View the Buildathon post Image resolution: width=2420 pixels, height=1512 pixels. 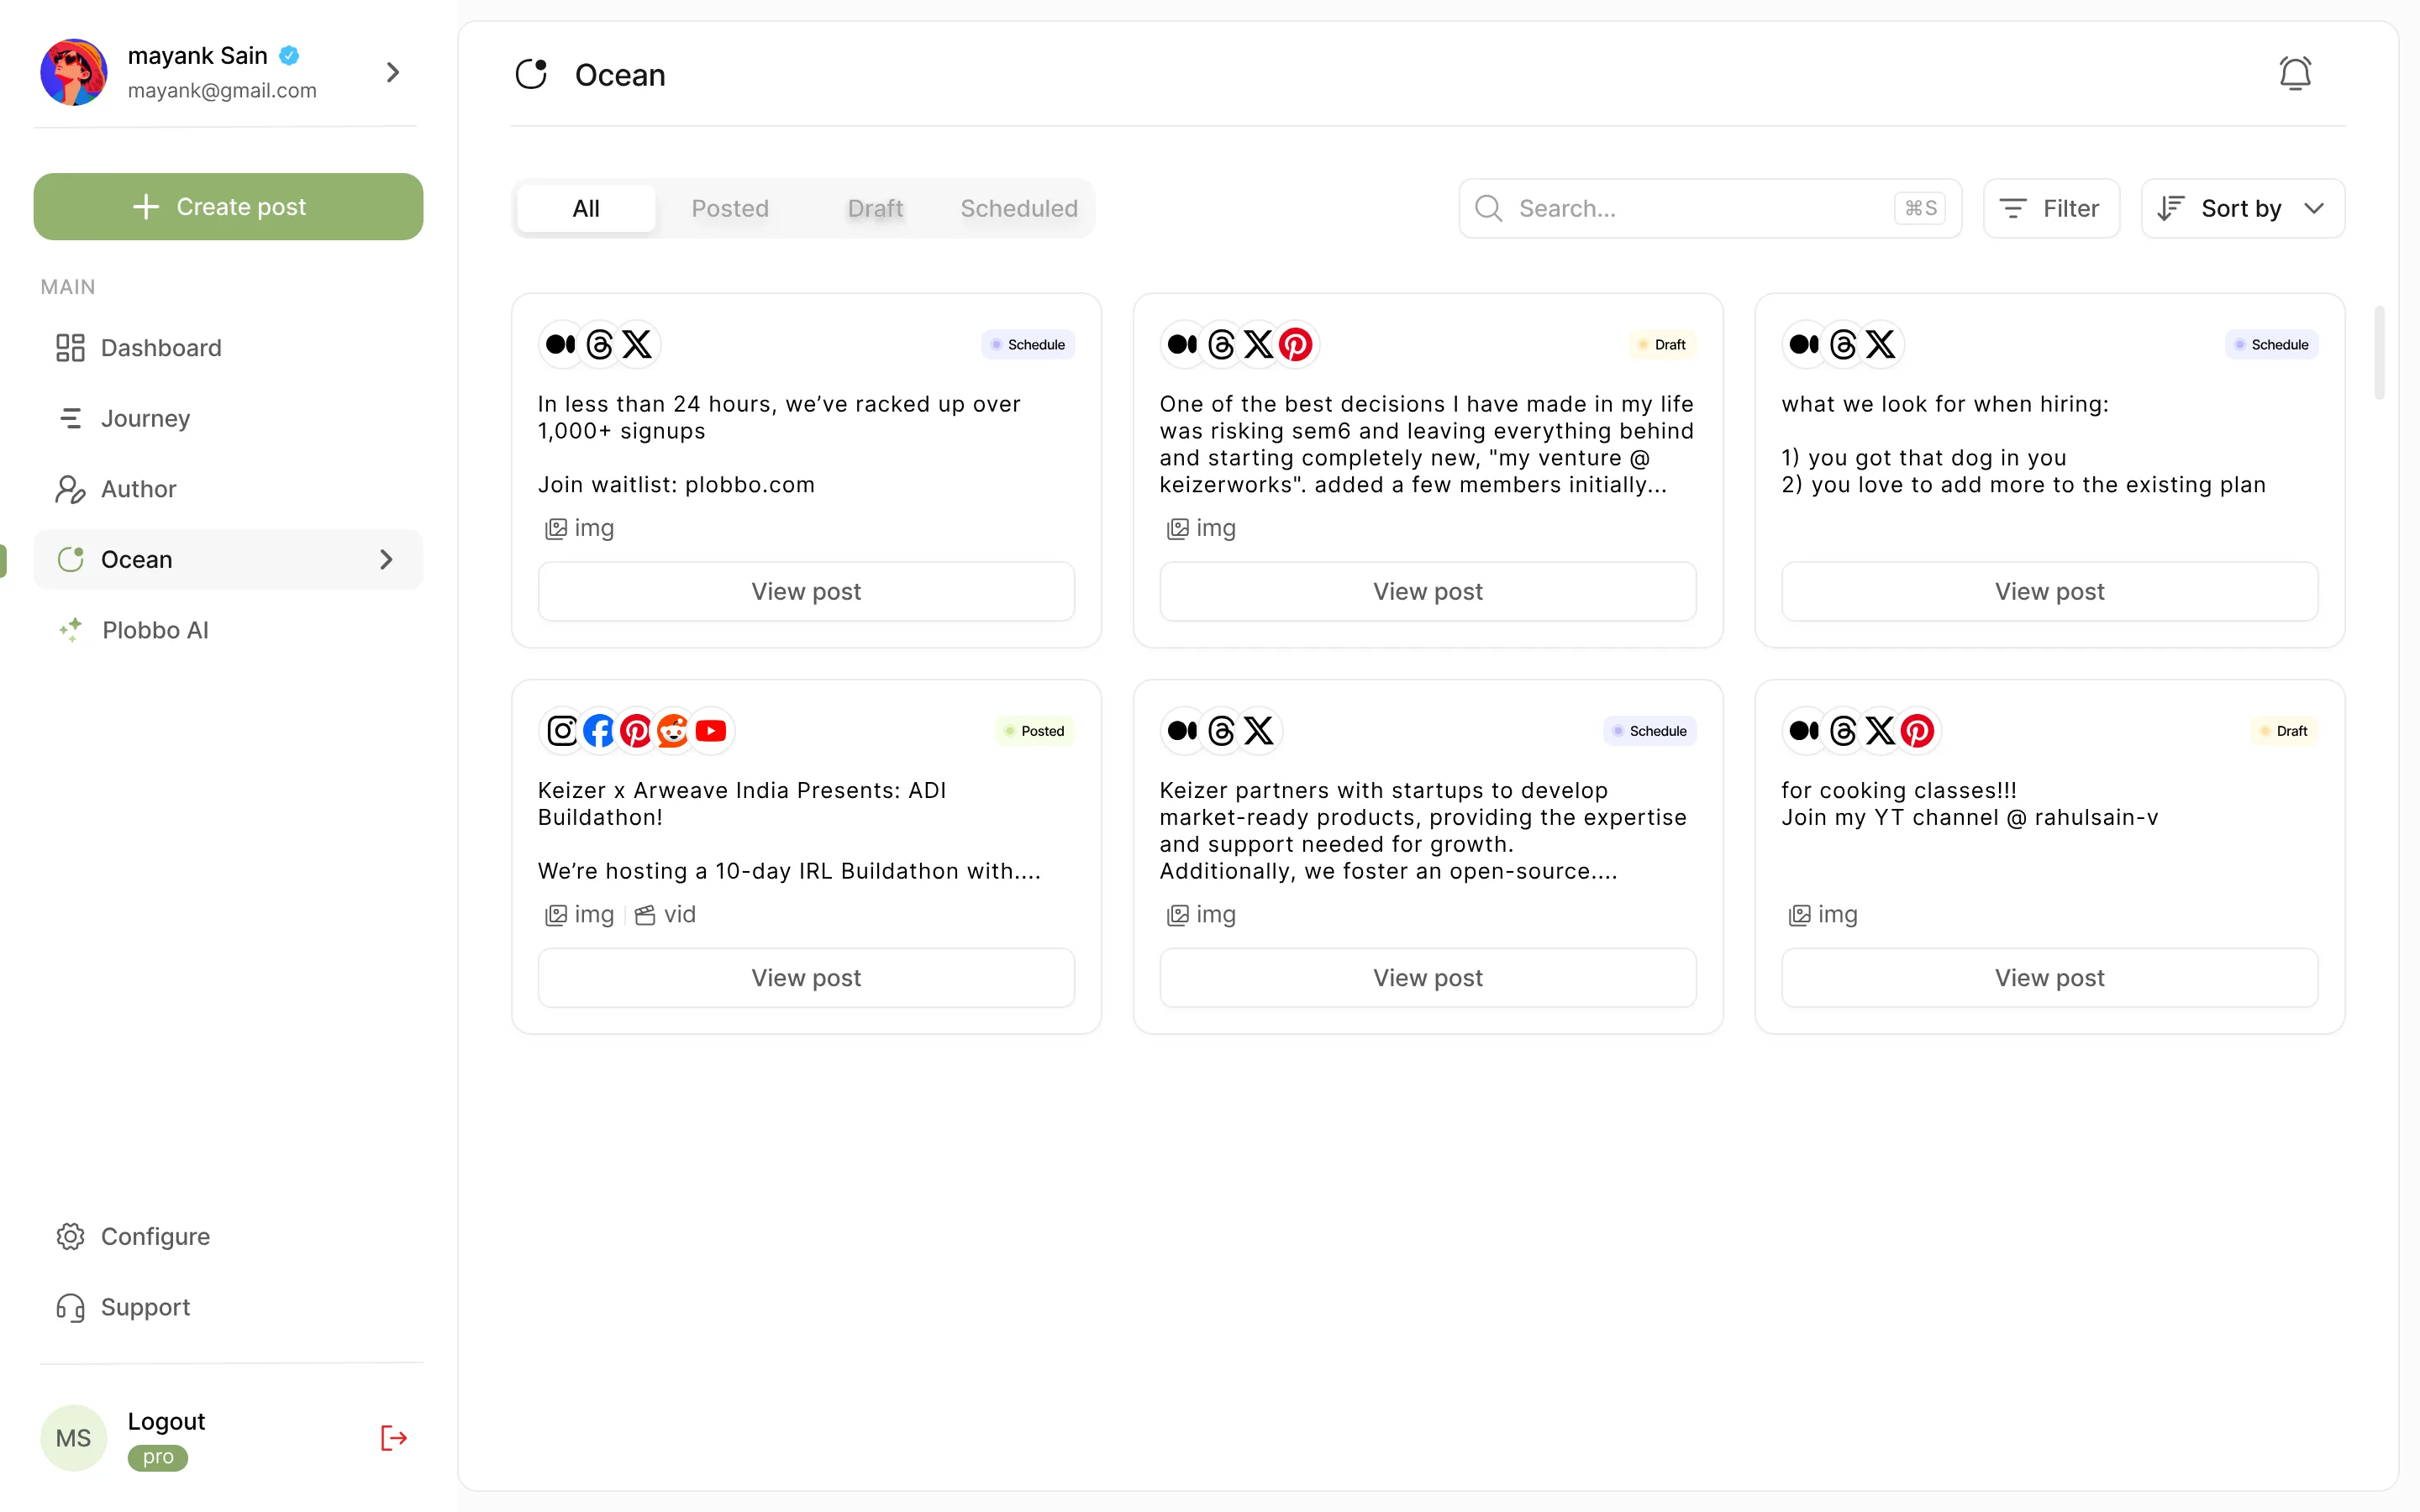(806, 978)
